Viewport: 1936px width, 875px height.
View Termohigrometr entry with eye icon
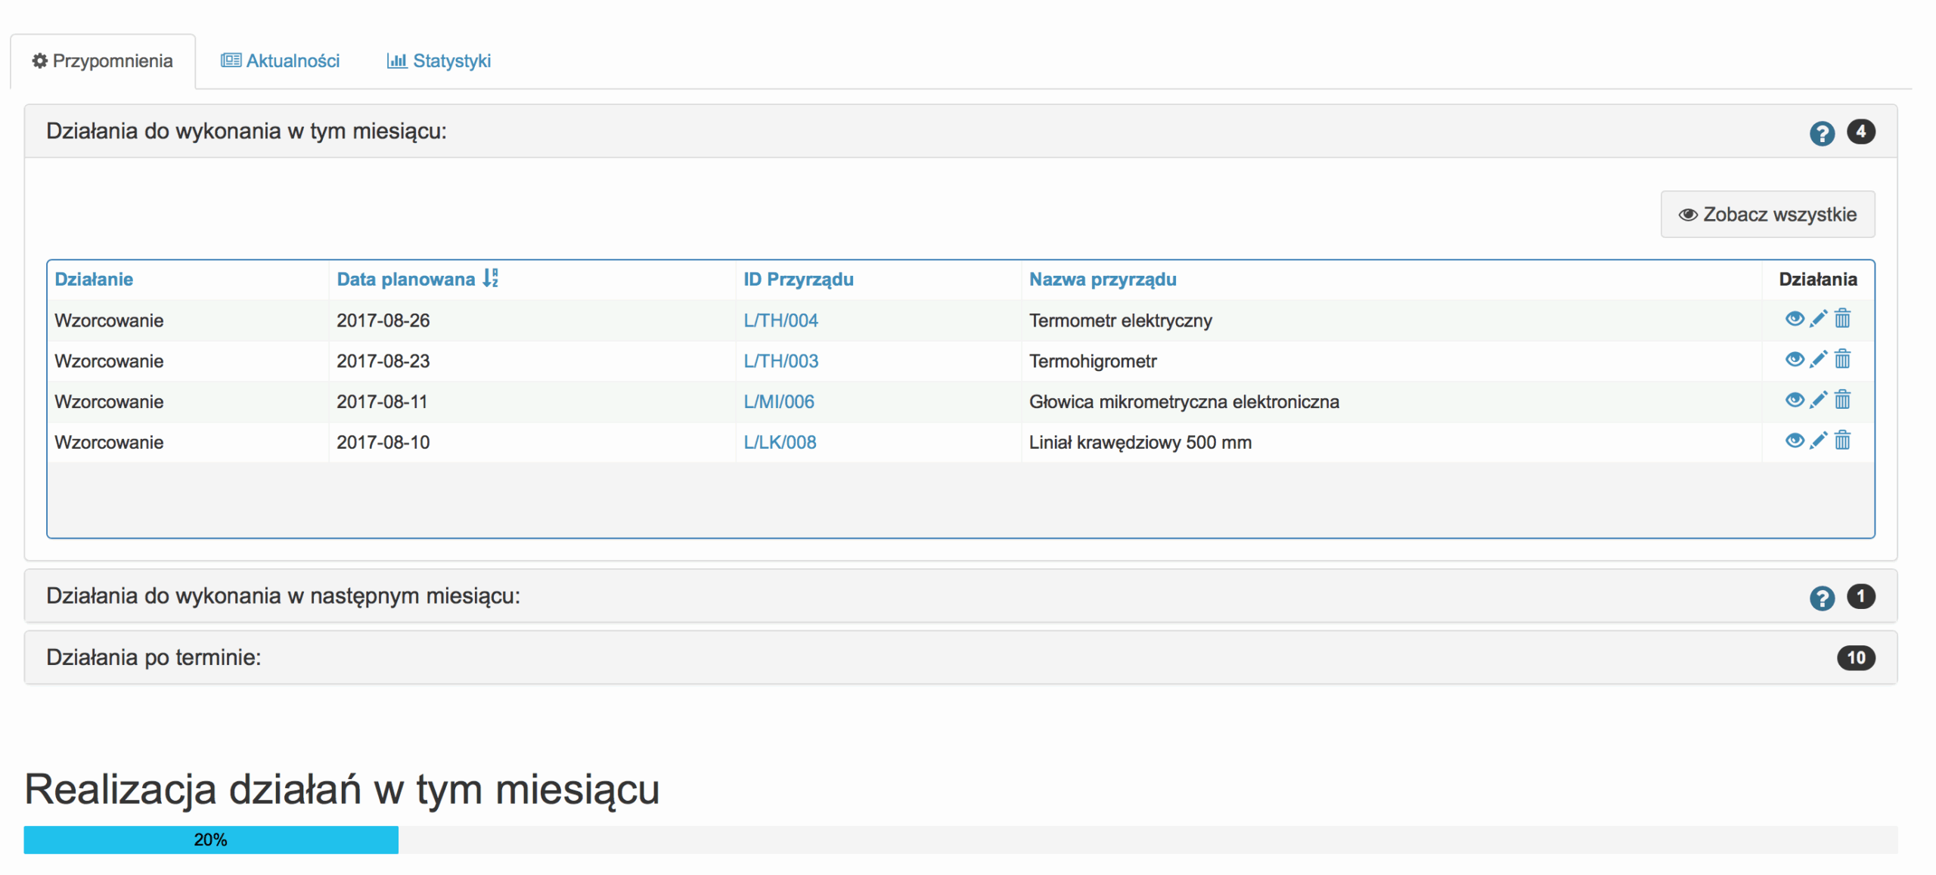(1794, 360)
